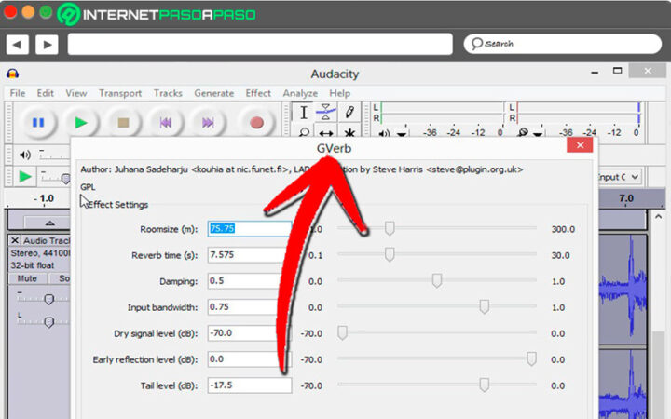
Task: Select the Selection (I-beam) tool
Action: (x=304, y=113)
